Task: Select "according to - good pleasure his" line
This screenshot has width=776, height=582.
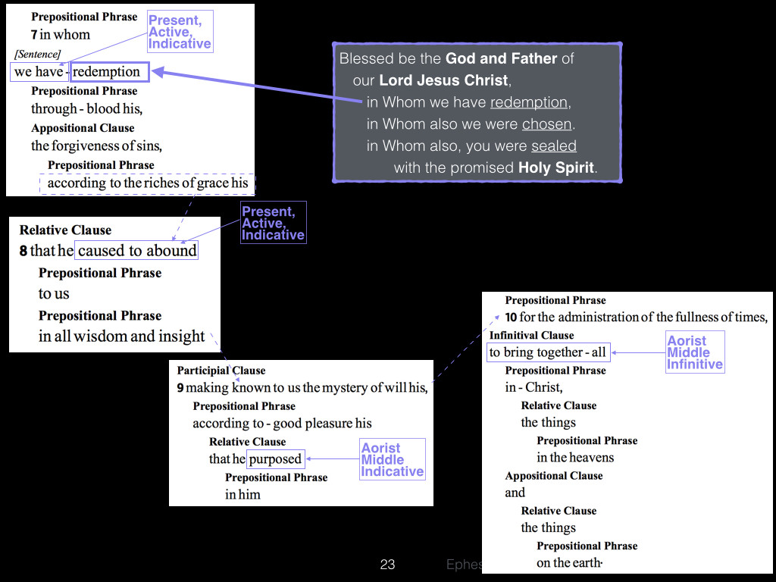Action: click(282, 423)
